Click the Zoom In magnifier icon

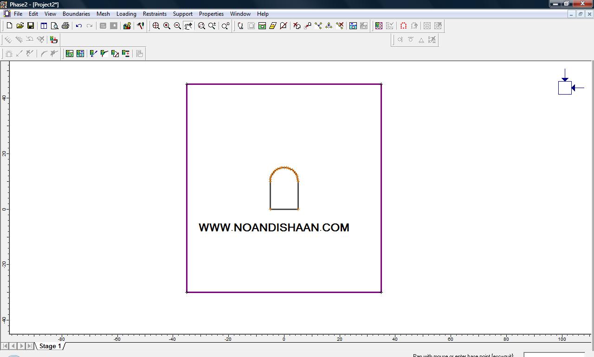pos(167,26)
